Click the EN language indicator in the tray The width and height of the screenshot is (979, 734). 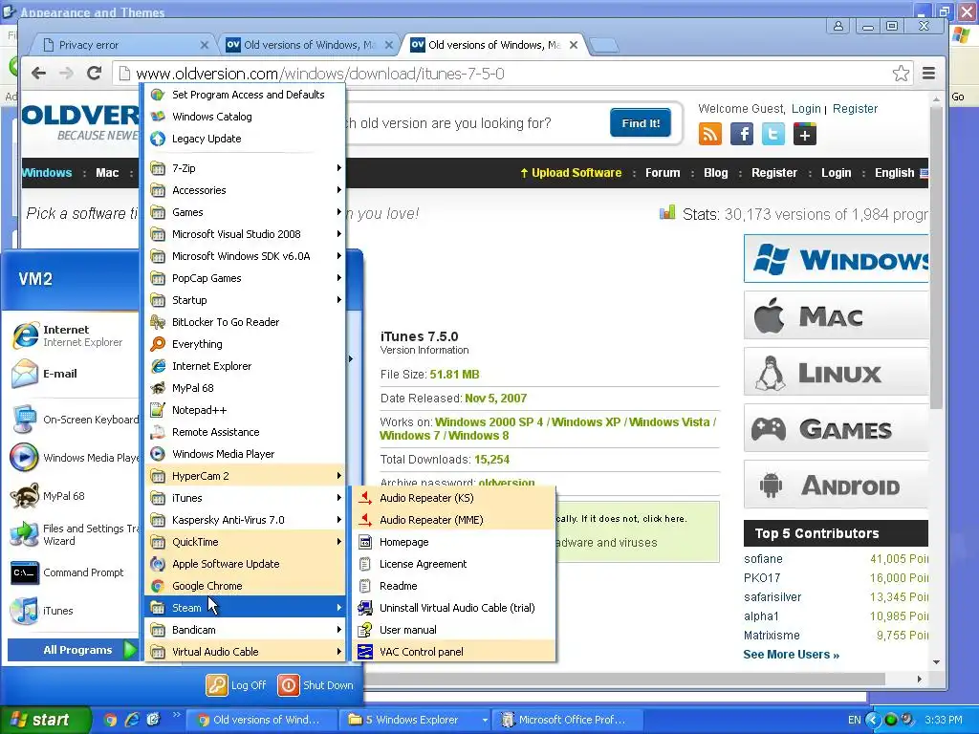coord(854,720)
